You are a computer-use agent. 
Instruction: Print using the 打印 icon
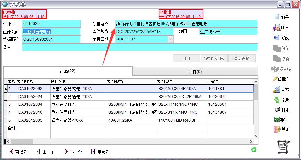tap(276, 110)
